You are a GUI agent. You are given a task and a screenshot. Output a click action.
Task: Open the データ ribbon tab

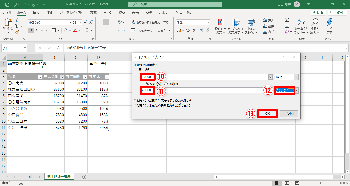[108, 13]
